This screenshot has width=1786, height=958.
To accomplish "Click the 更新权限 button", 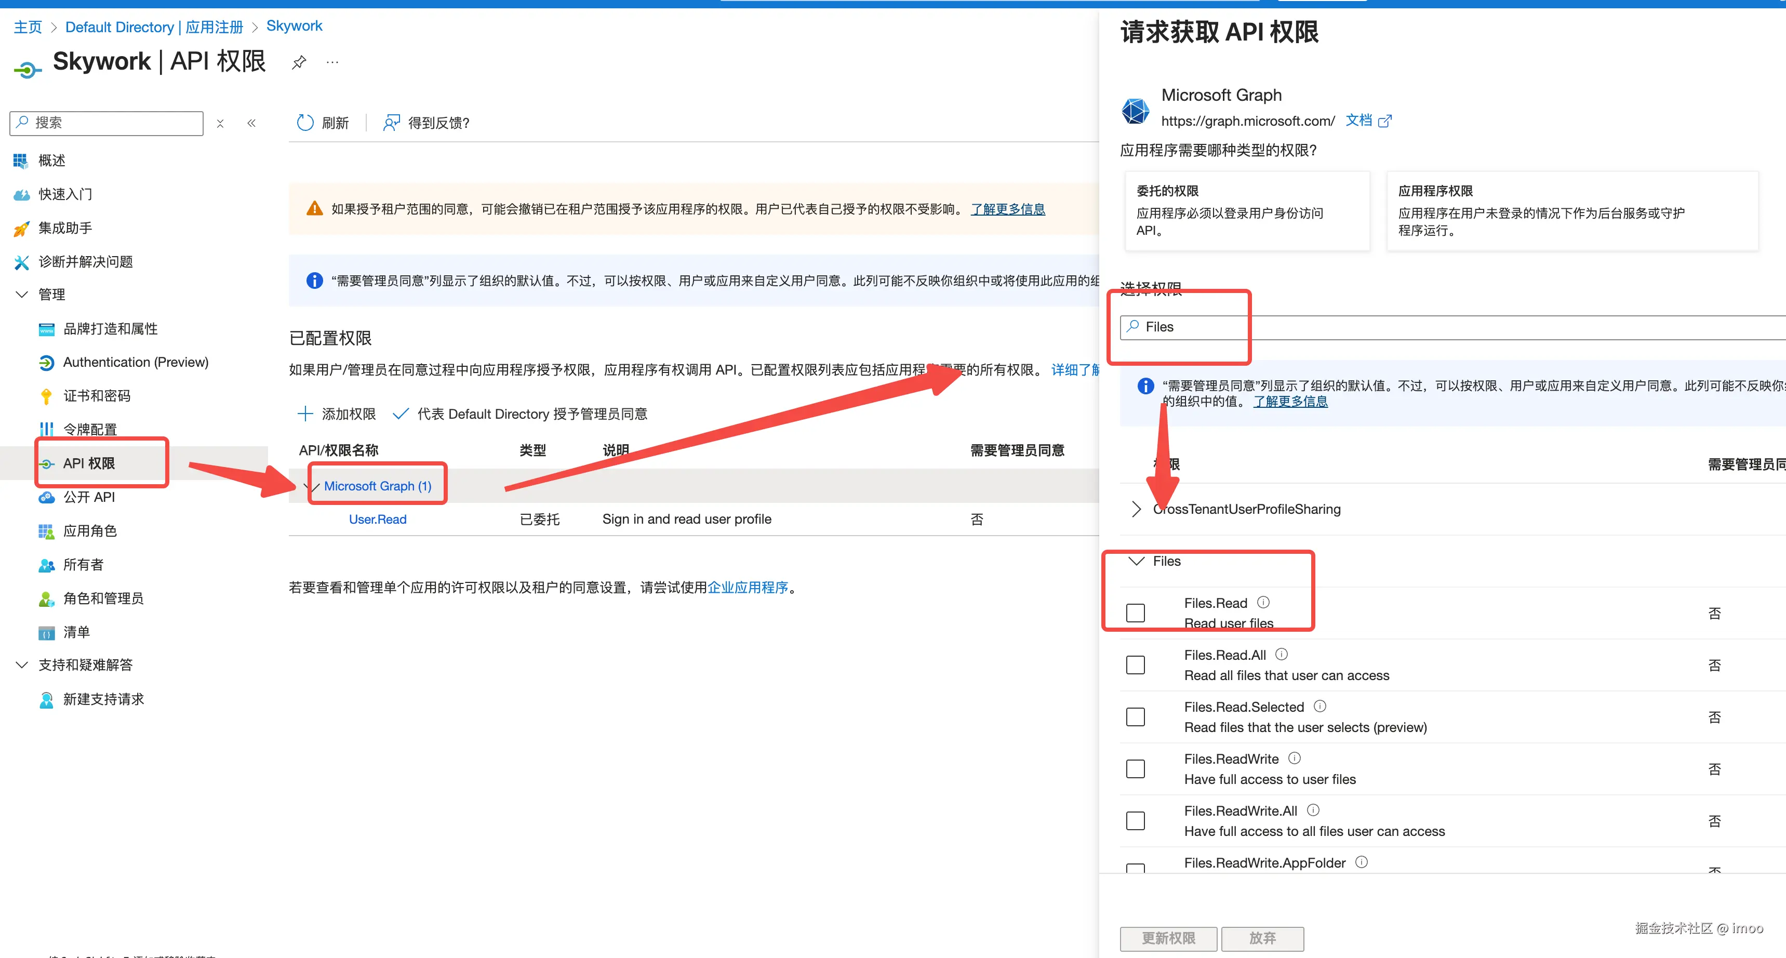I will tap(1169, 939).
